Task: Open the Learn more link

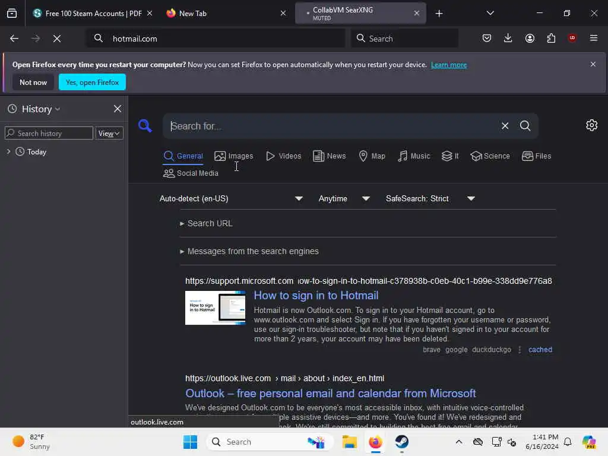Action: (449, 65)
